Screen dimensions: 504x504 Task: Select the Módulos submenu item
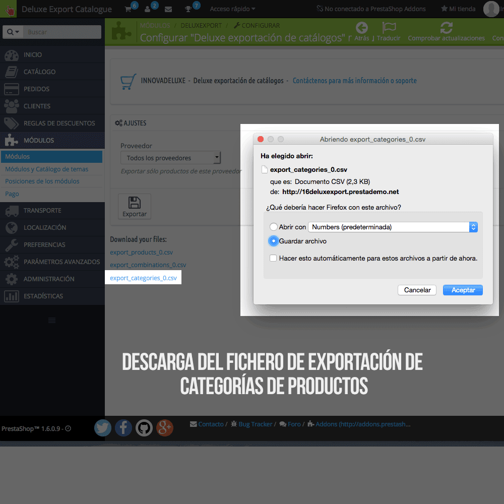pos(51,157)
